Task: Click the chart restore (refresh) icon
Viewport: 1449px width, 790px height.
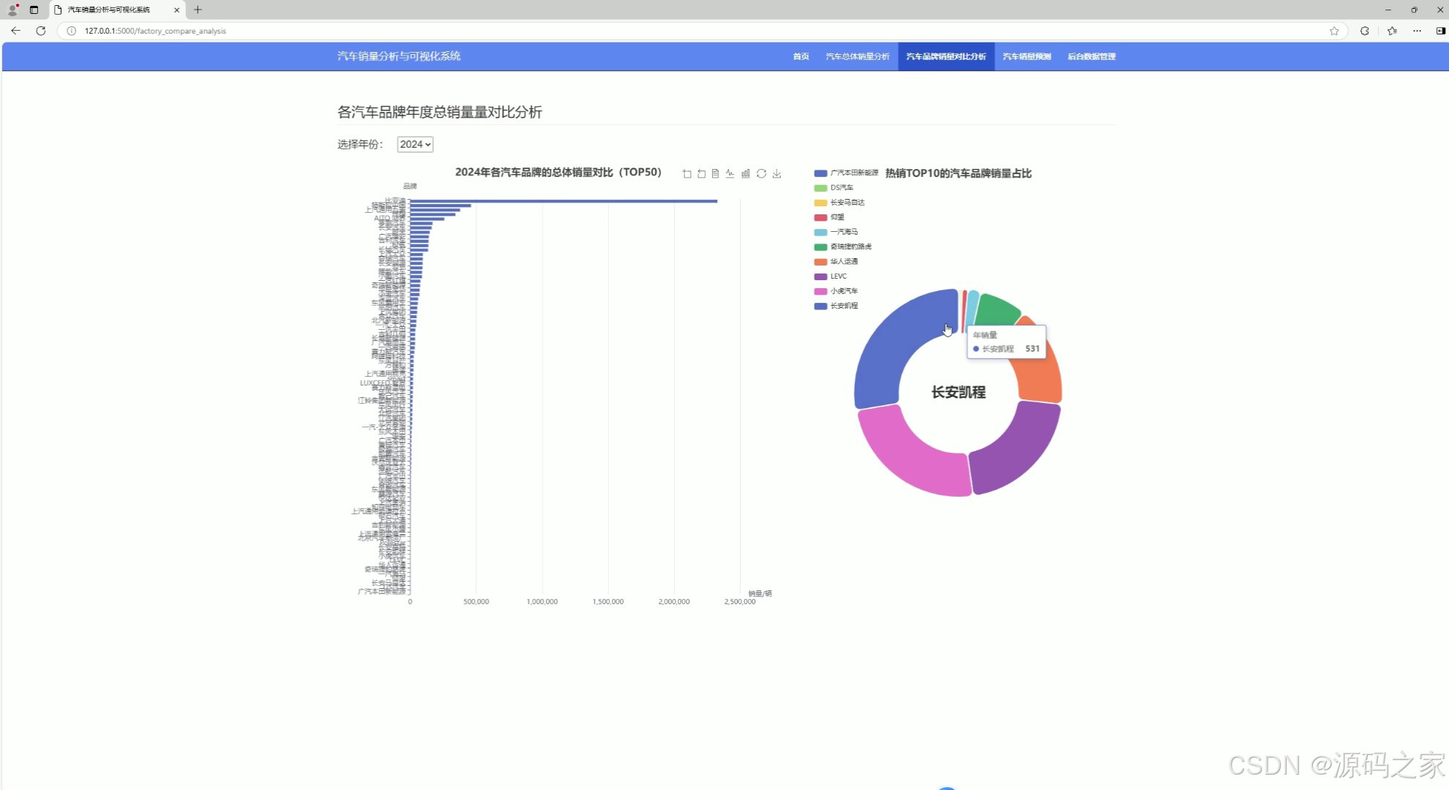Action: click(761, 173)
